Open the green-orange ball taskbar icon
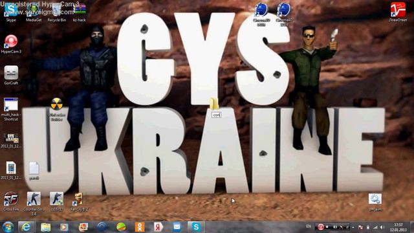The height and width of the screenshot is (233, 414). pyautogui.click(x=121, y=227)
